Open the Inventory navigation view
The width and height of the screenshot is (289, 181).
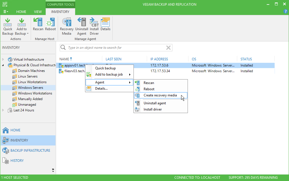click(28, 140)
